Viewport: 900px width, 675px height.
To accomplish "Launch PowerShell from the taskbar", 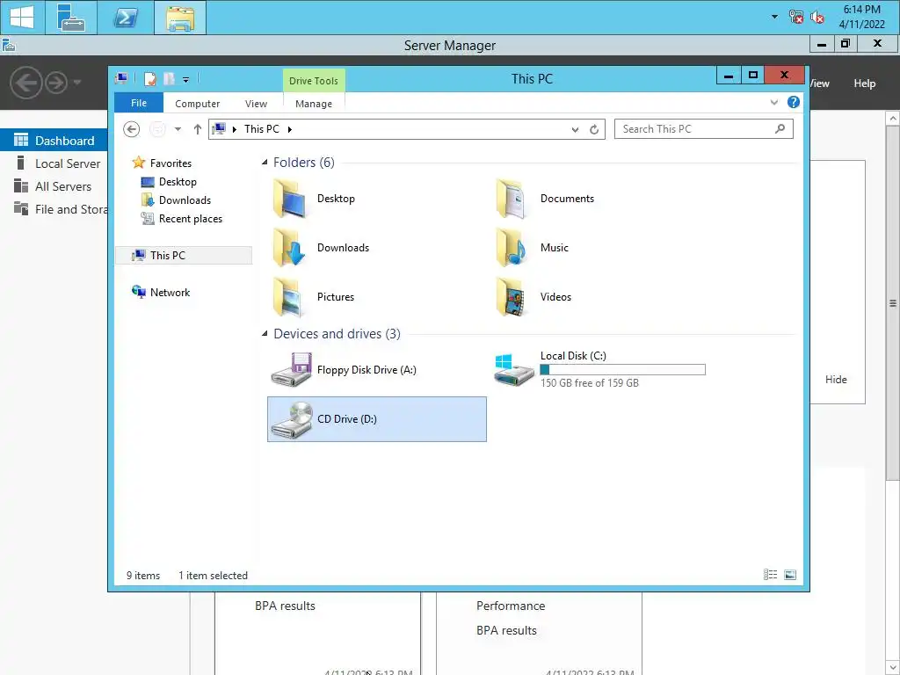I will click(x=126, y=18).
